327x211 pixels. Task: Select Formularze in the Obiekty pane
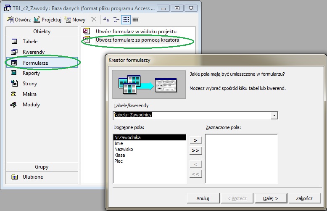coord(42,63)
